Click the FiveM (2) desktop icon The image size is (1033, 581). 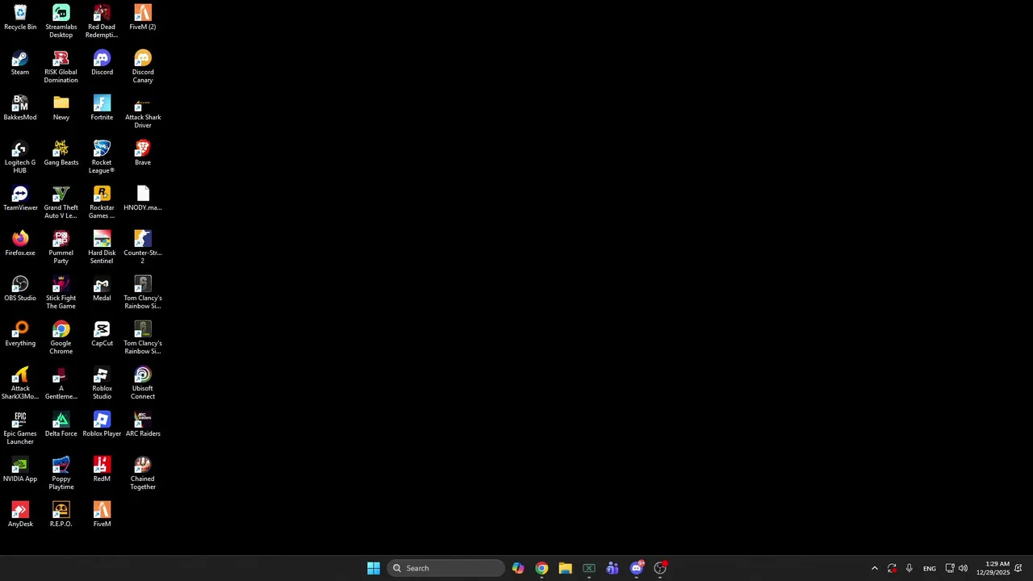click(x=143, y=18)
